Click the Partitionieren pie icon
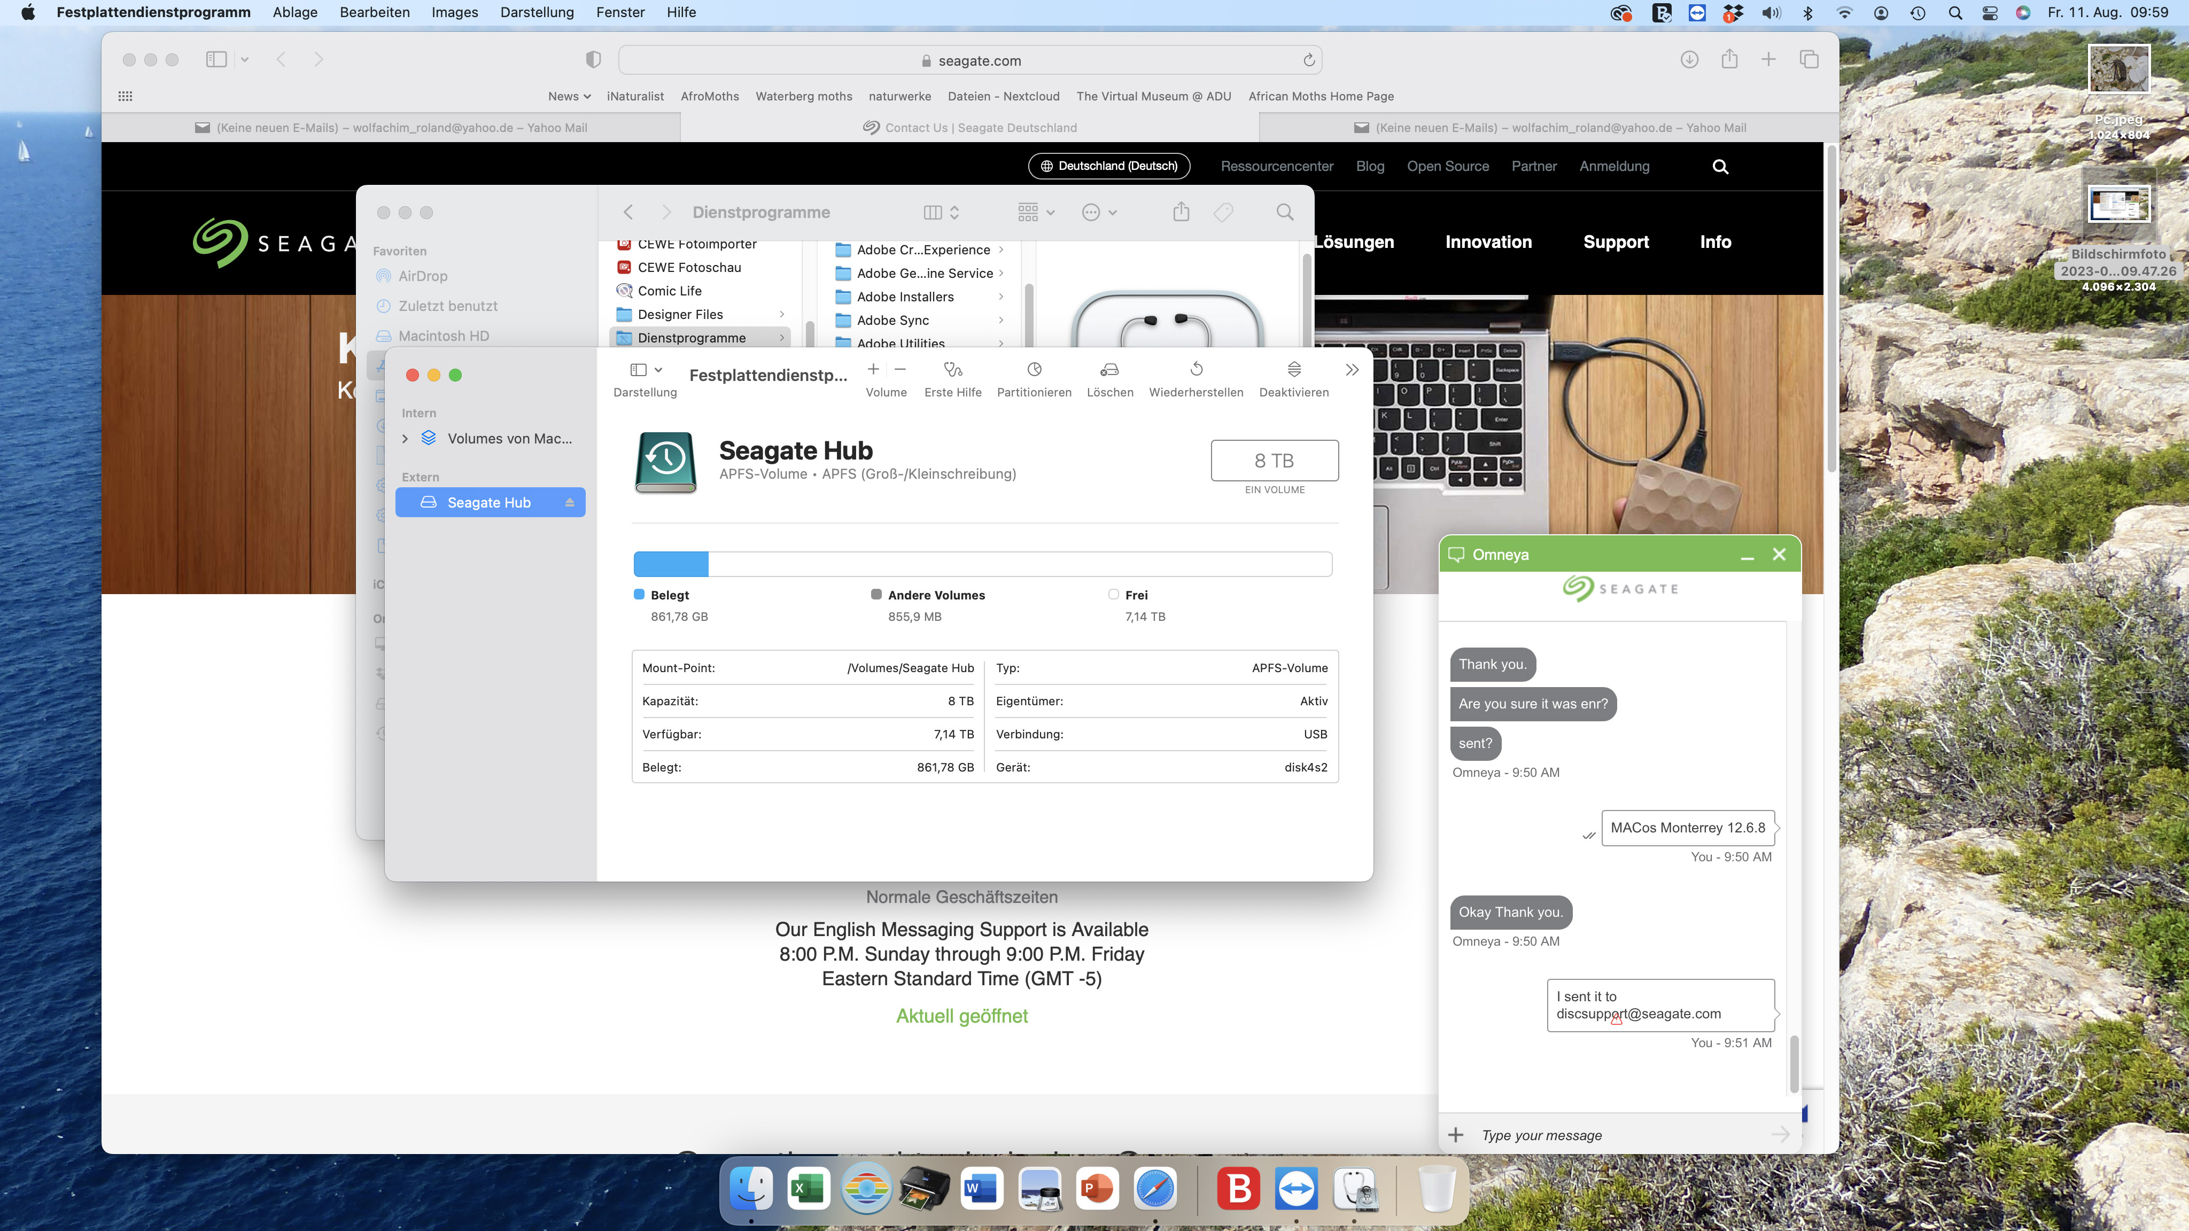Image resolution: width=2189 pixels, height=1231 pixels. tap(1034, 370)
